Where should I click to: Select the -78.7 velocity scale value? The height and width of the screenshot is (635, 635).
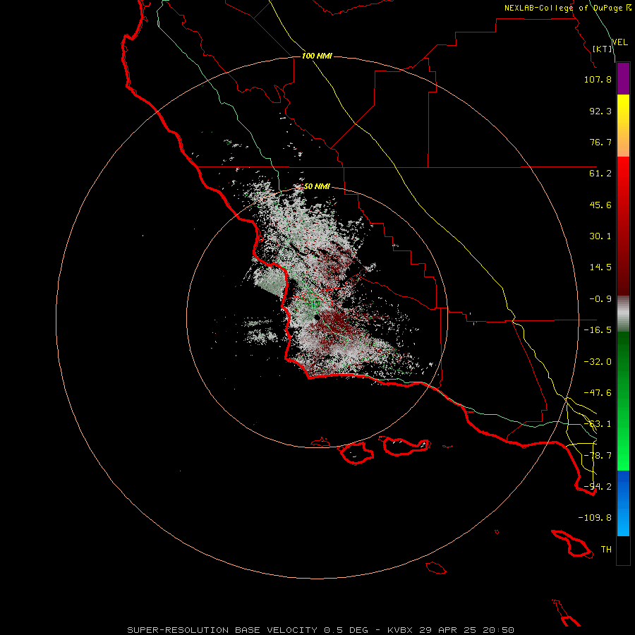[x=598, y=456]
